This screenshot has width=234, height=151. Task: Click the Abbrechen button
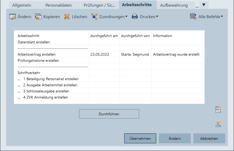point(209,138)
